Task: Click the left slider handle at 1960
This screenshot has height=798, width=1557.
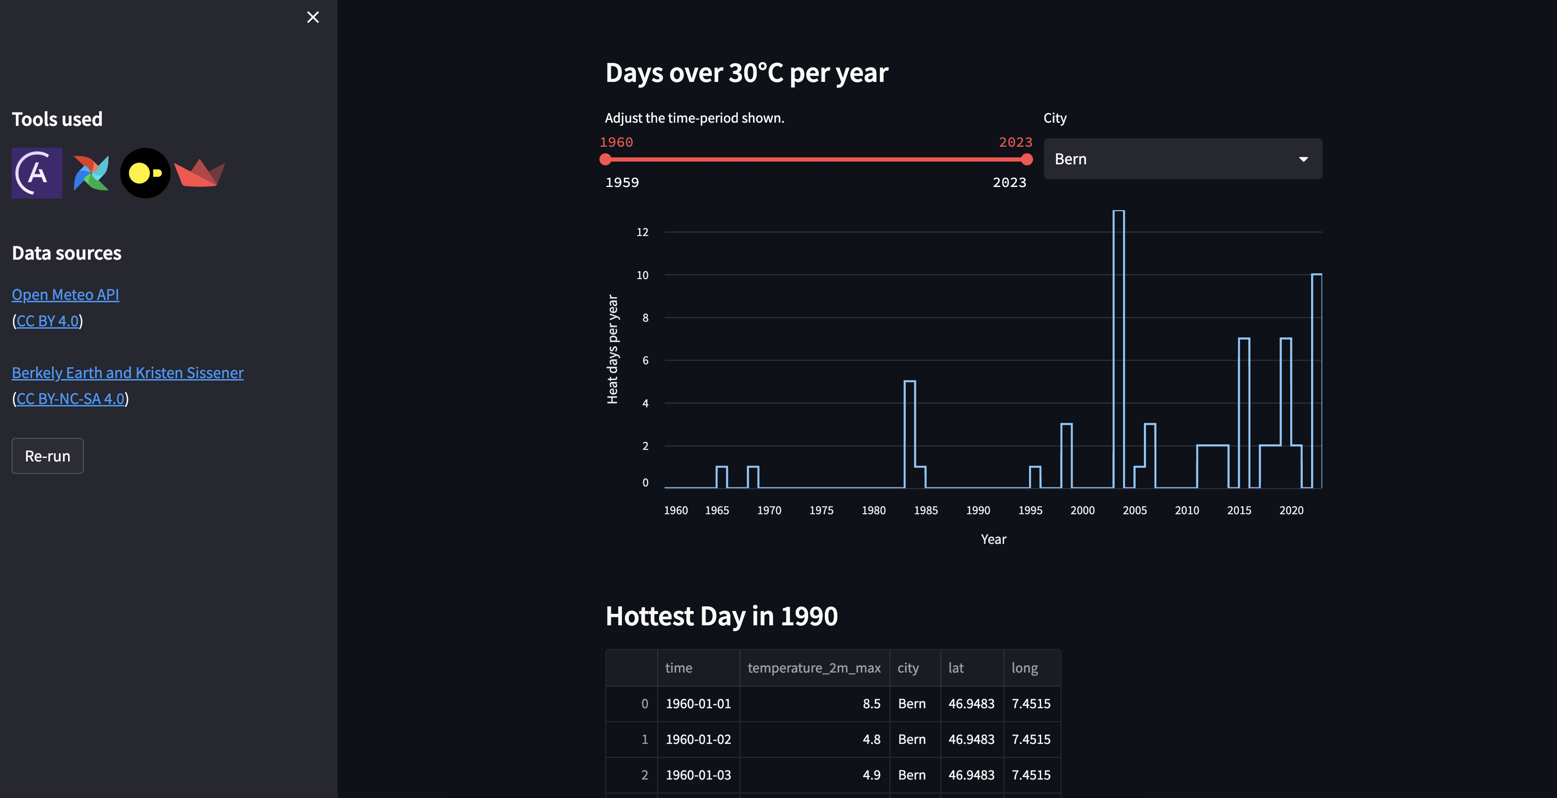Action: (606, 160)
